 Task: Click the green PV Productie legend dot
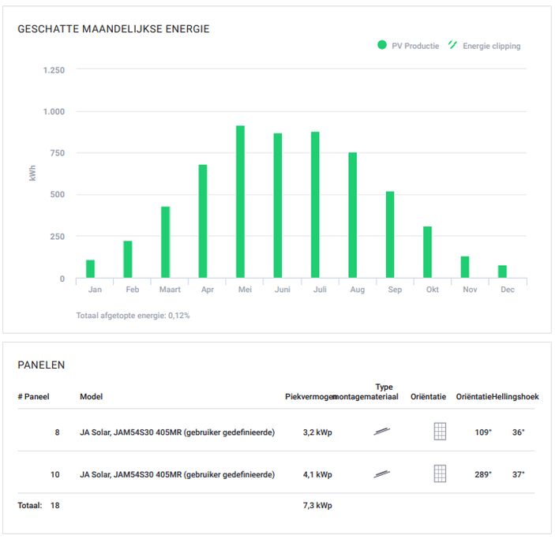click(382, 45)
